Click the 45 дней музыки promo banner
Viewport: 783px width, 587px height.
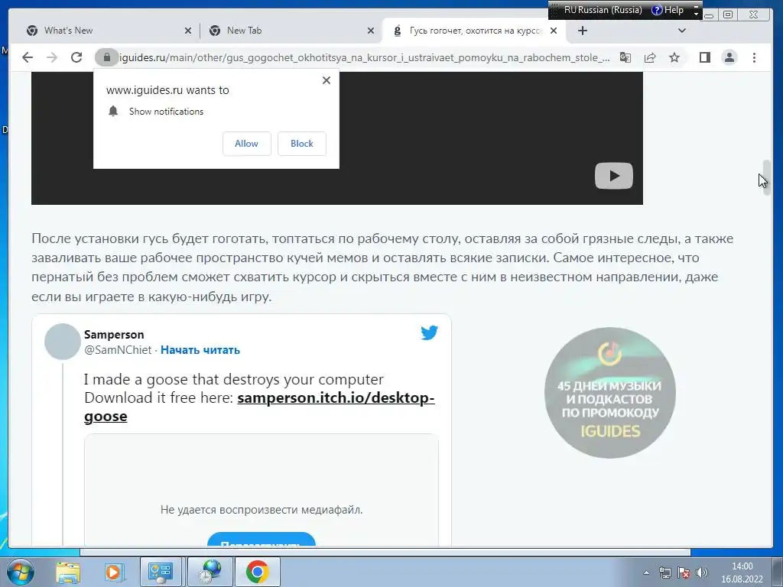[x=609, y=392]
